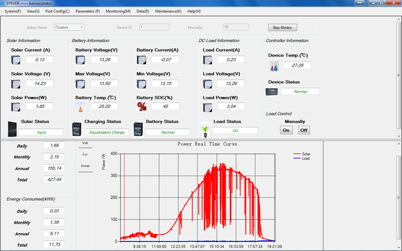
Task: Click the solar panel icon beside Solar Status
Action: [12, 128]
